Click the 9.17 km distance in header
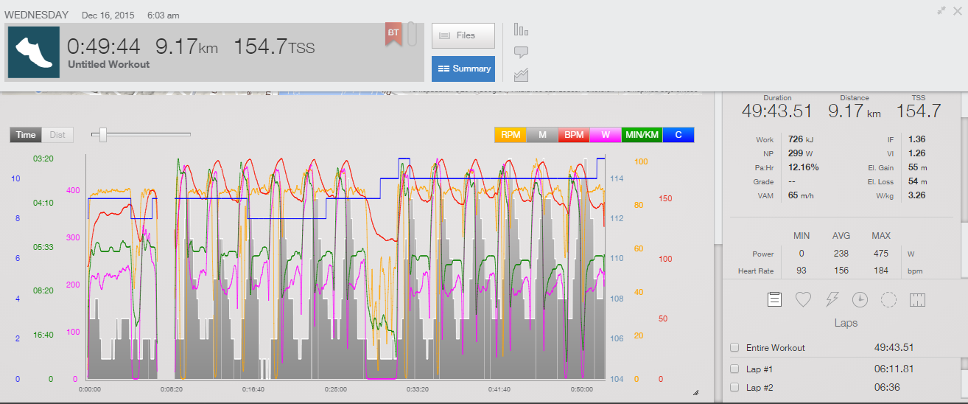 coord(186,46)
